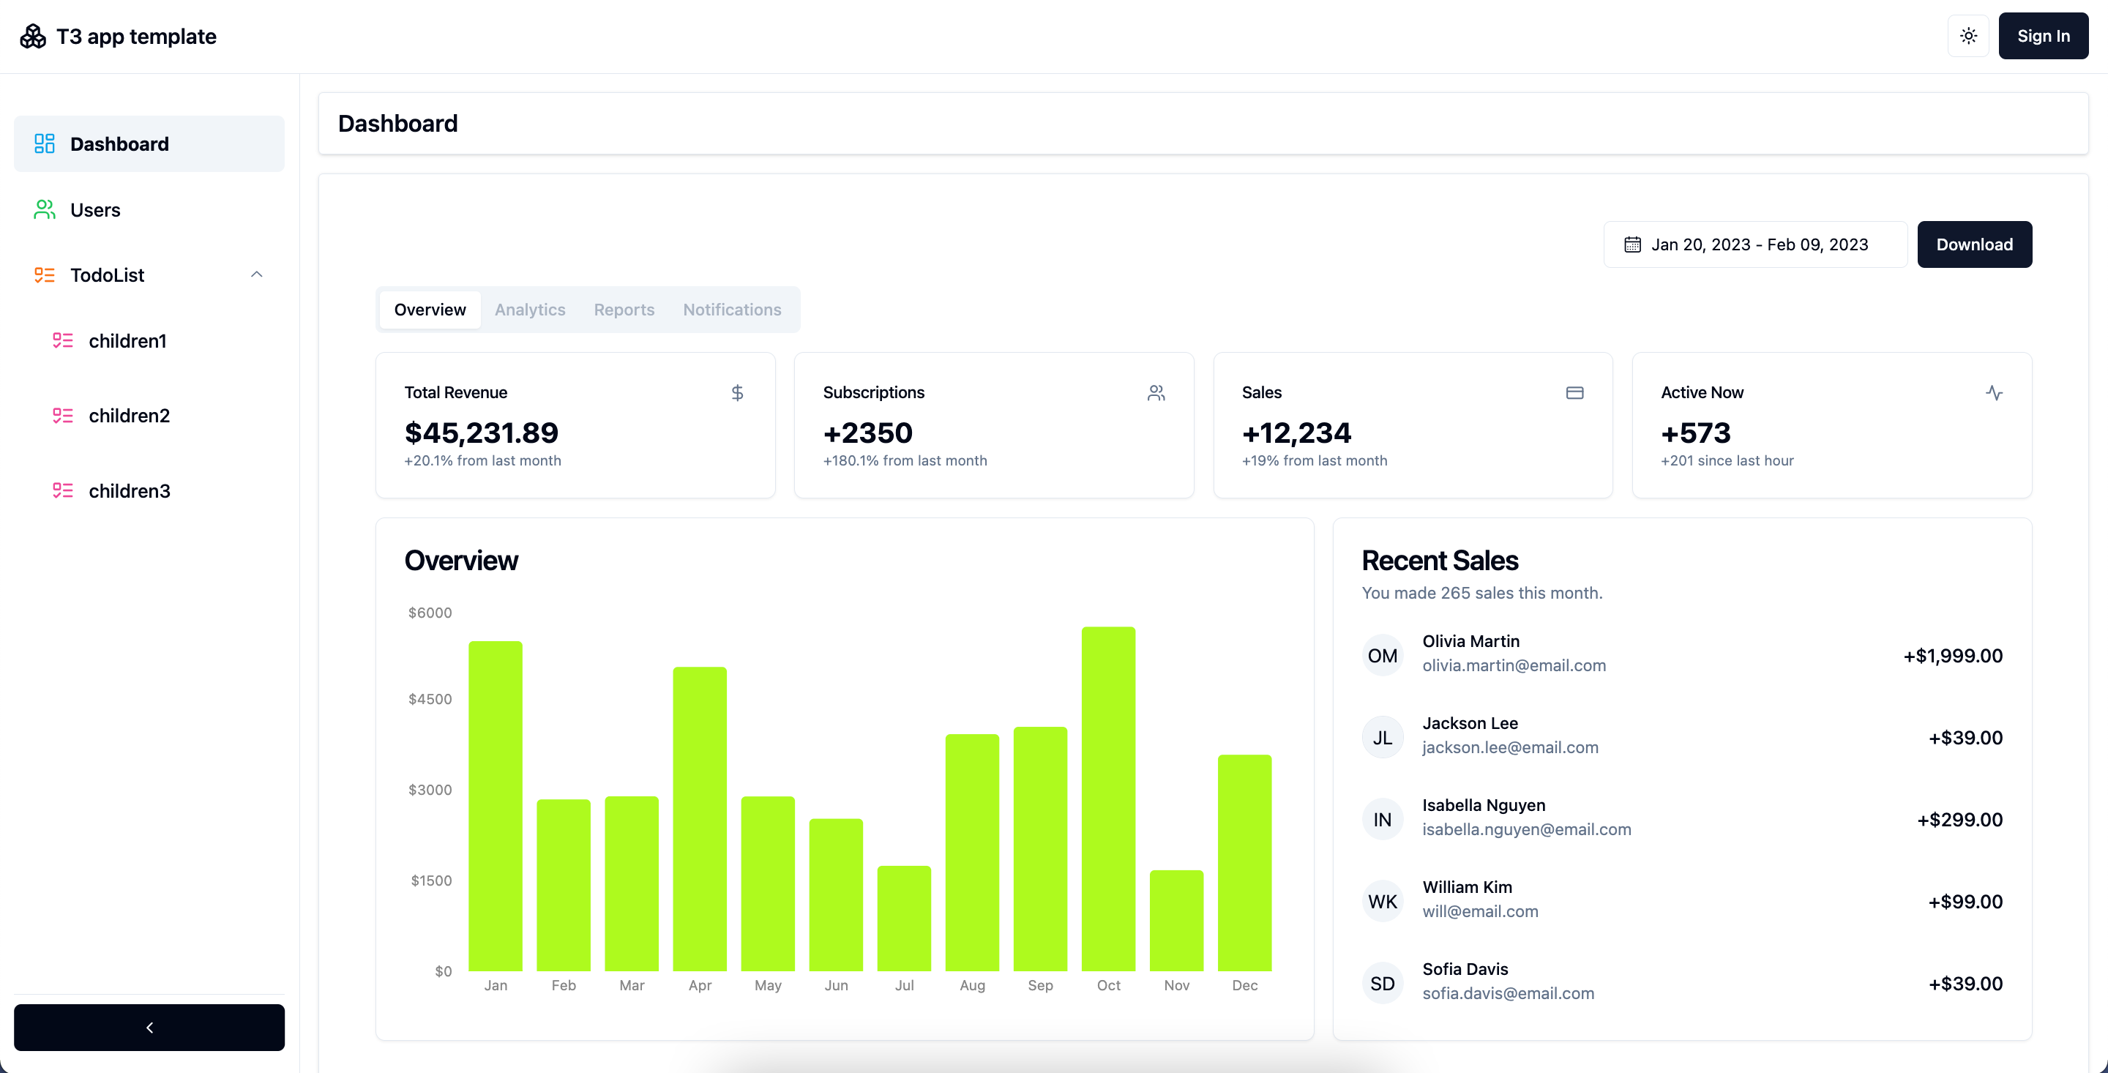Toggle the light/dark theme sun button
Screen dimensions: 2108x1073
[1968, 36]
